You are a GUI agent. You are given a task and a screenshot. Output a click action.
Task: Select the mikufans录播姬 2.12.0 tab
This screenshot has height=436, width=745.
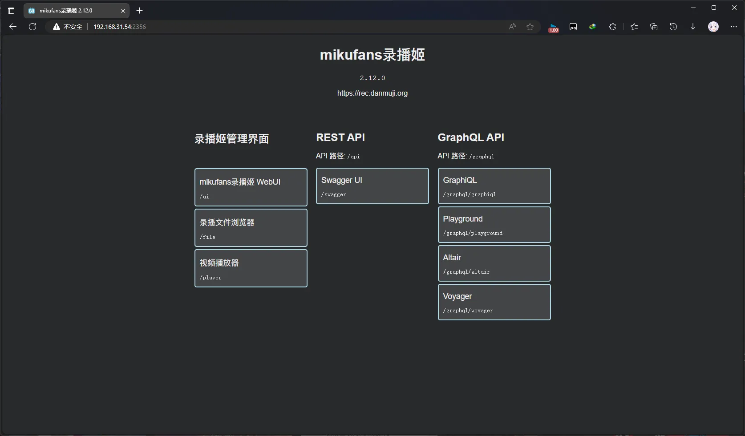pyautogui.click(x=71, y=11)
